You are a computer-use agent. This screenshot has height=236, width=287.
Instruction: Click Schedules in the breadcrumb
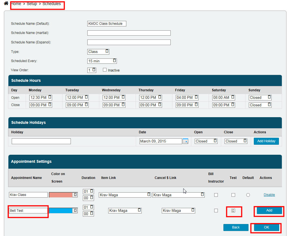52,4
